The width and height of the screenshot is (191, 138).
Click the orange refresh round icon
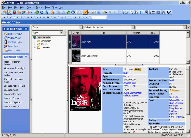pos(53,12)
